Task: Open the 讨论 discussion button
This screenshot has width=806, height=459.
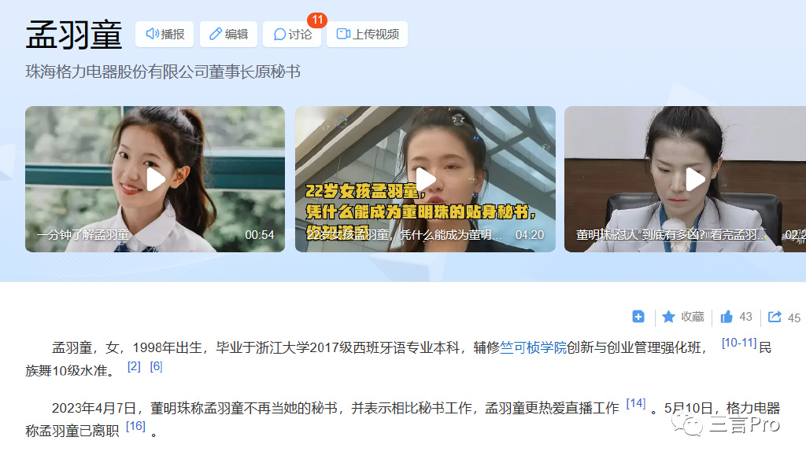Action: click(292, 35)
